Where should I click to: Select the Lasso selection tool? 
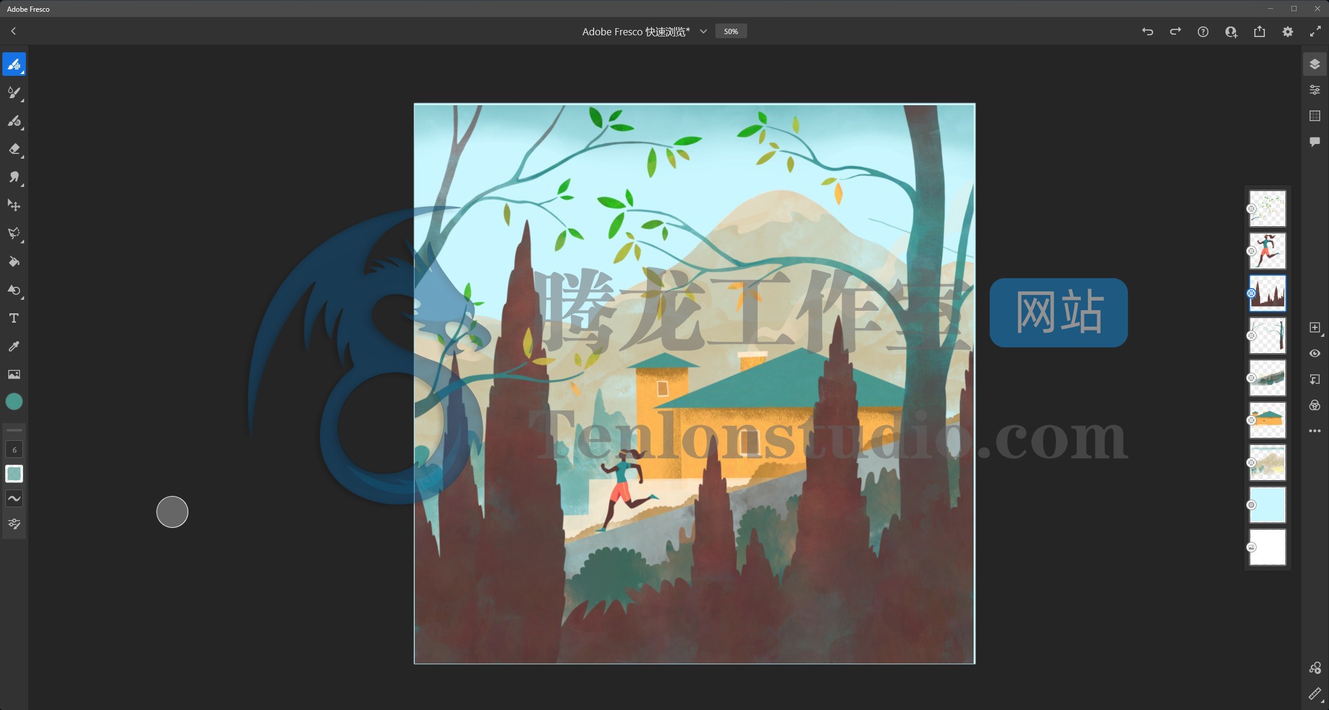14,233
